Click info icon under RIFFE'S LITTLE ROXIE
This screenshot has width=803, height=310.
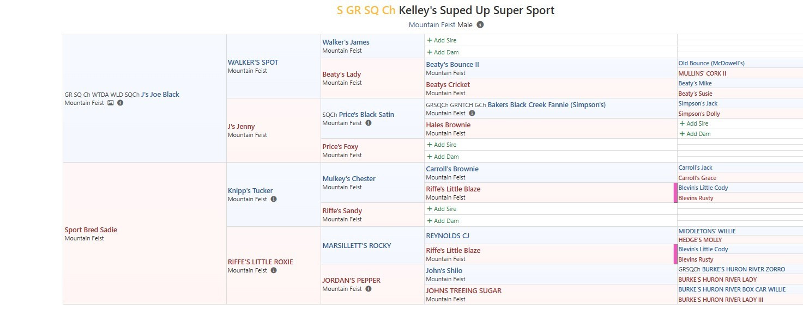pos(274,270)
